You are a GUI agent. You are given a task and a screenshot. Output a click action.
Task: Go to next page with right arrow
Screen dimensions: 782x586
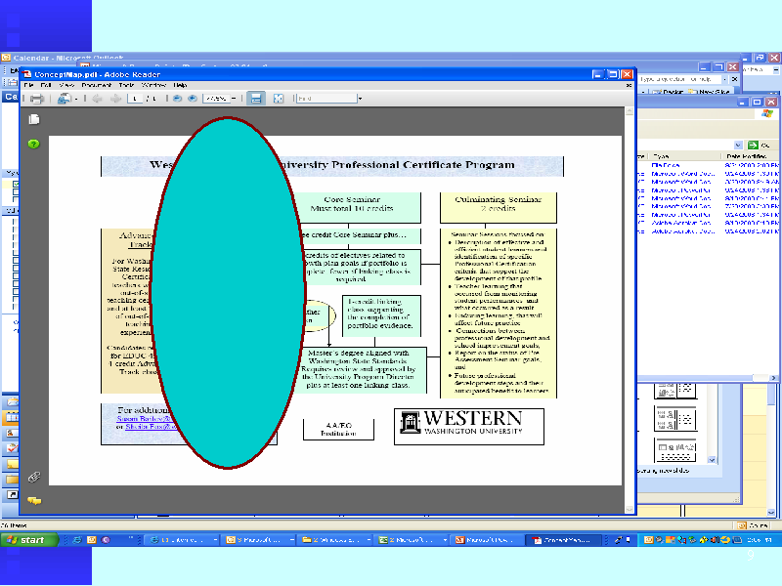pos(115,99)
